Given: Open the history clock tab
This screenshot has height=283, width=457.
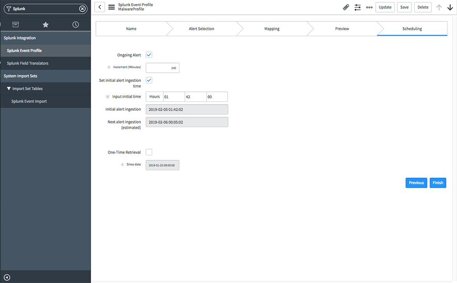Looking at the screenshot, I should tap(75, 25).
